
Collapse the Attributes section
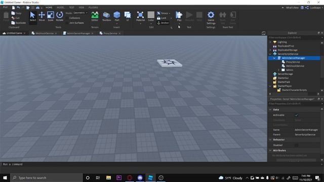coord(270,151)
